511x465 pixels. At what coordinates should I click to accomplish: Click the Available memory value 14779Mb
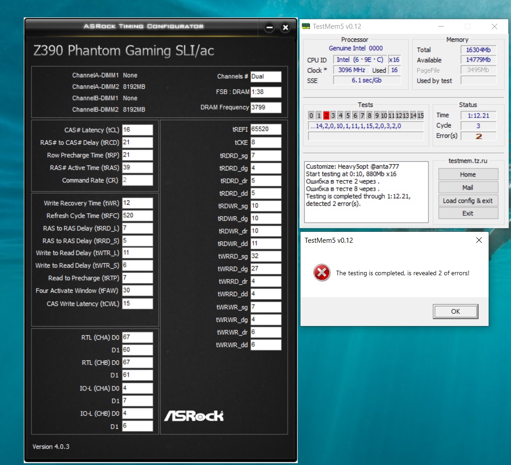tap(479, 60)
